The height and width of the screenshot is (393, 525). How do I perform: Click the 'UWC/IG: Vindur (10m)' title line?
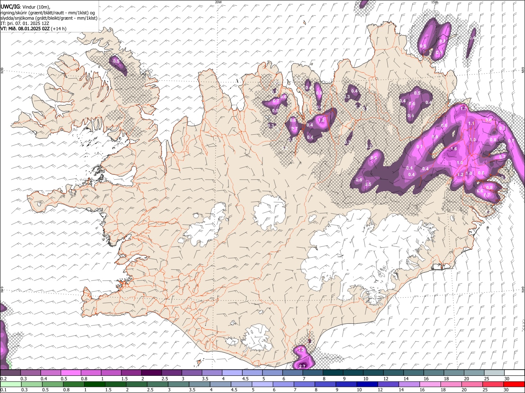pos(26,7)
